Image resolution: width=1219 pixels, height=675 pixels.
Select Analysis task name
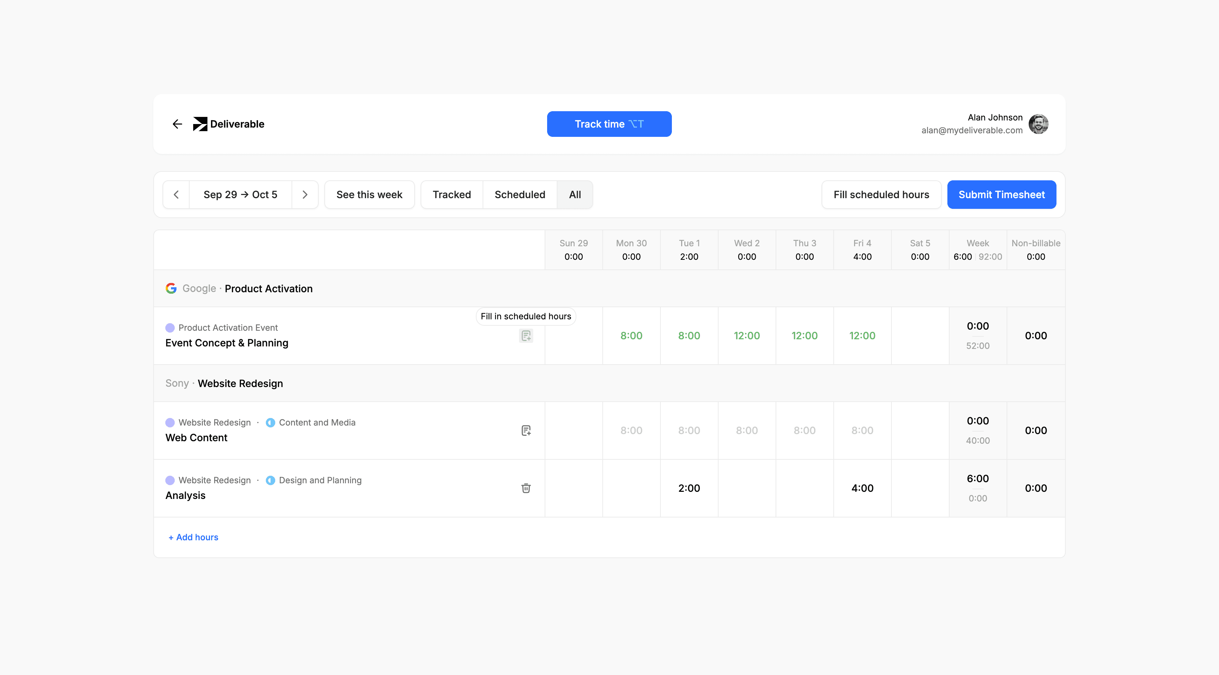185,495
